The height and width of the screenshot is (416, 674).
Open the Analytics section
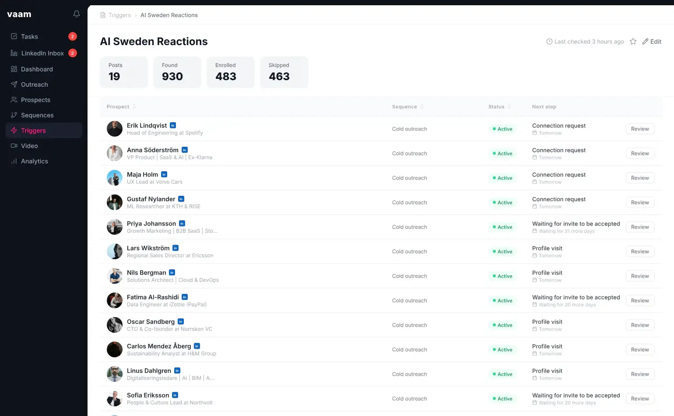tap(34, 161)
